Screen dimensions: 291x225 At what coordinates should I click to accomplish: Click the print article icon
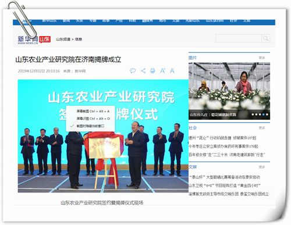(152, 71)
